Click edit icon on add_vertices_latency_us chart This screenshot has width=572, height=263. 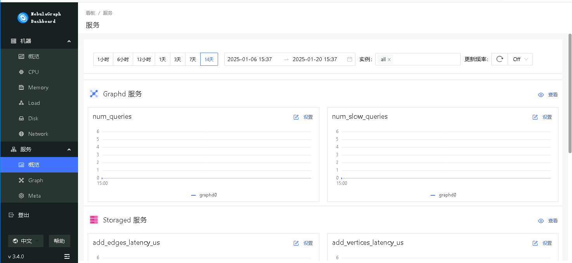pos(535,243)
